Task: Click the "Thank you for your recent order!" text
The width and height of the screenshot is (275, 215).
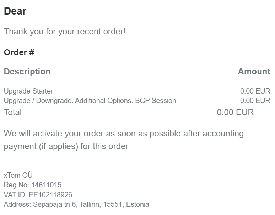Action: [x=64, y=32]
